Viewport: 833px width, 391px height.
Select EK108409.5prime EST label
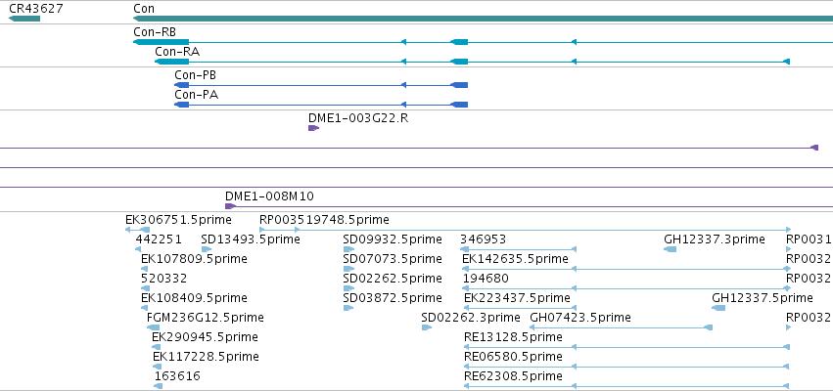pyautogui.click(x=194, y=298)
